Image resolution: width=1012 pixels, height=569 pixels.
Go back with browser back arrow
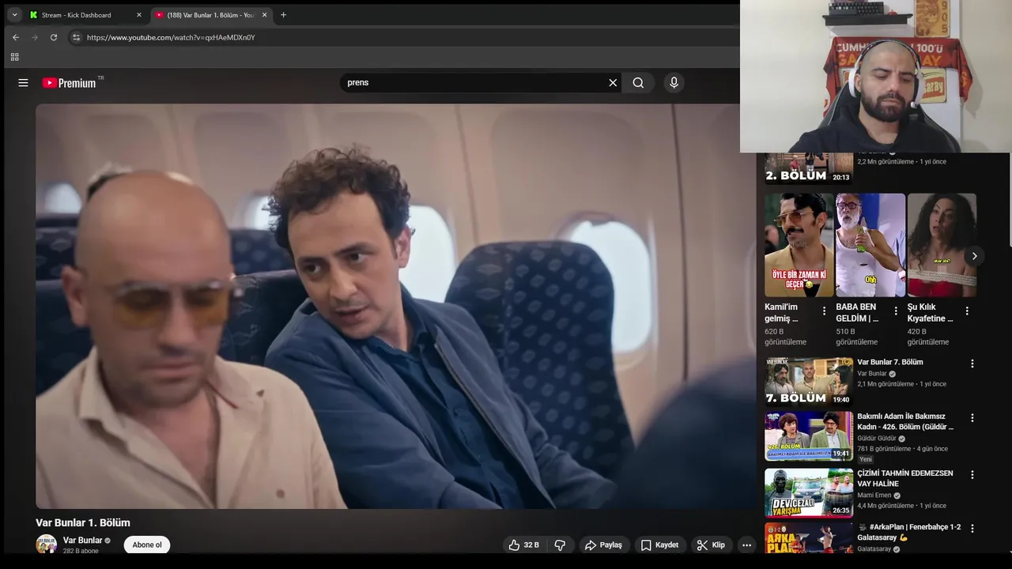(x=15, y=37)
